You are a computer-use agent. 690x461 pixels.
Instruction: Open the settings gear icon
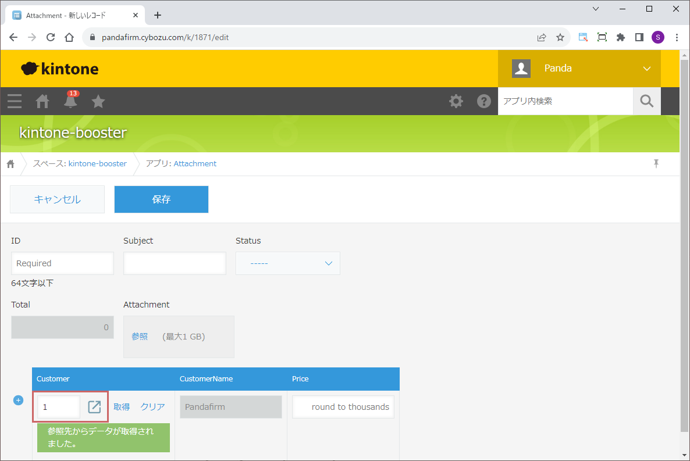(x=456, y=101)
